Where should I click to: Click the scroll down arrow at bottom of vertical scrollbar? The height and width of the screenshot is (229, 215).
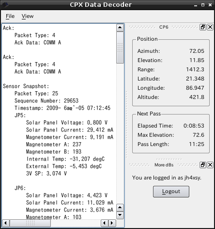click(120, 215)
